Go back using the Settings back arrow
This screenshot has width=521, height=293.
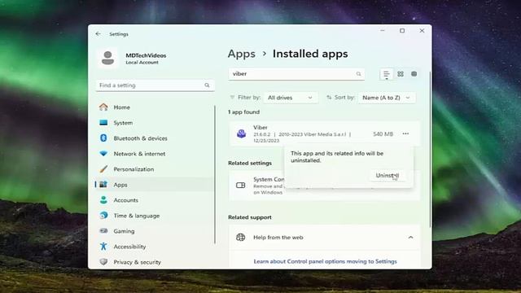click(98, 34)
